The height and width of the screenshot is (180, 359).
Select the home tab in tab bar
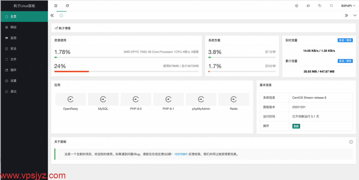pos(61,15)
